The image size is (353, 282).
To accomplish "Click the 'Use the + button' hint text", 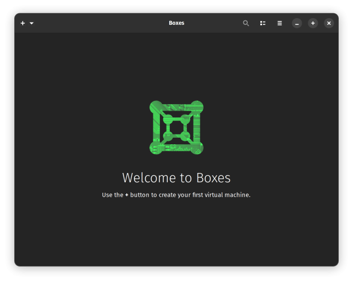I will tap(176, 195).
